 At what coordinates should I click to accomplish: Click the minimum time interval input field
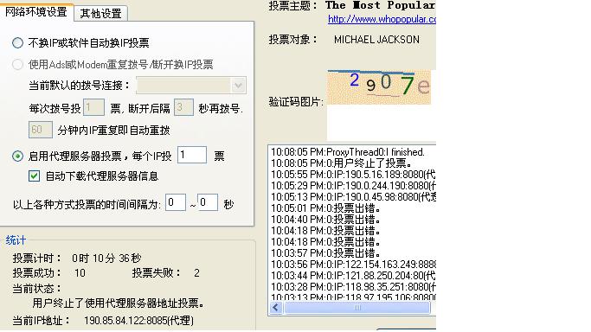tap(176, 202)
